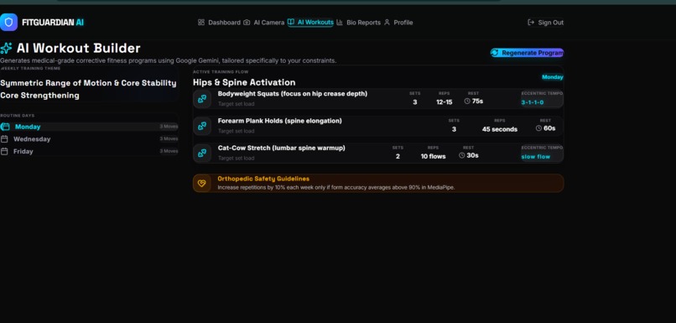Click the Target set load under Cat-Cow Stretch
This screenshot has width=676, height=323.
(x=236, y=159)
